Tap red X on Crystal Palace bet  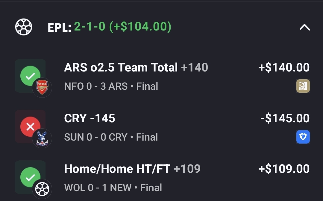[x=30, y=127]
